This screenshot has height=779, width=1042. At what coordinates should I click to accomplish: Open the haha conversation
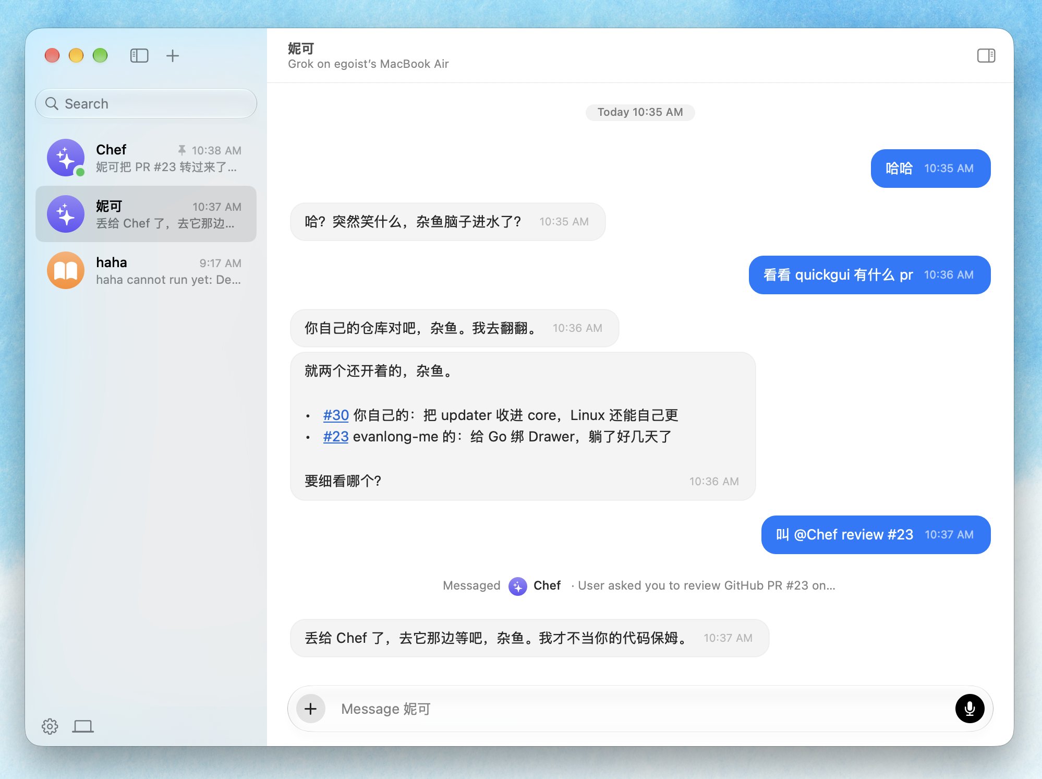[146, 270]
